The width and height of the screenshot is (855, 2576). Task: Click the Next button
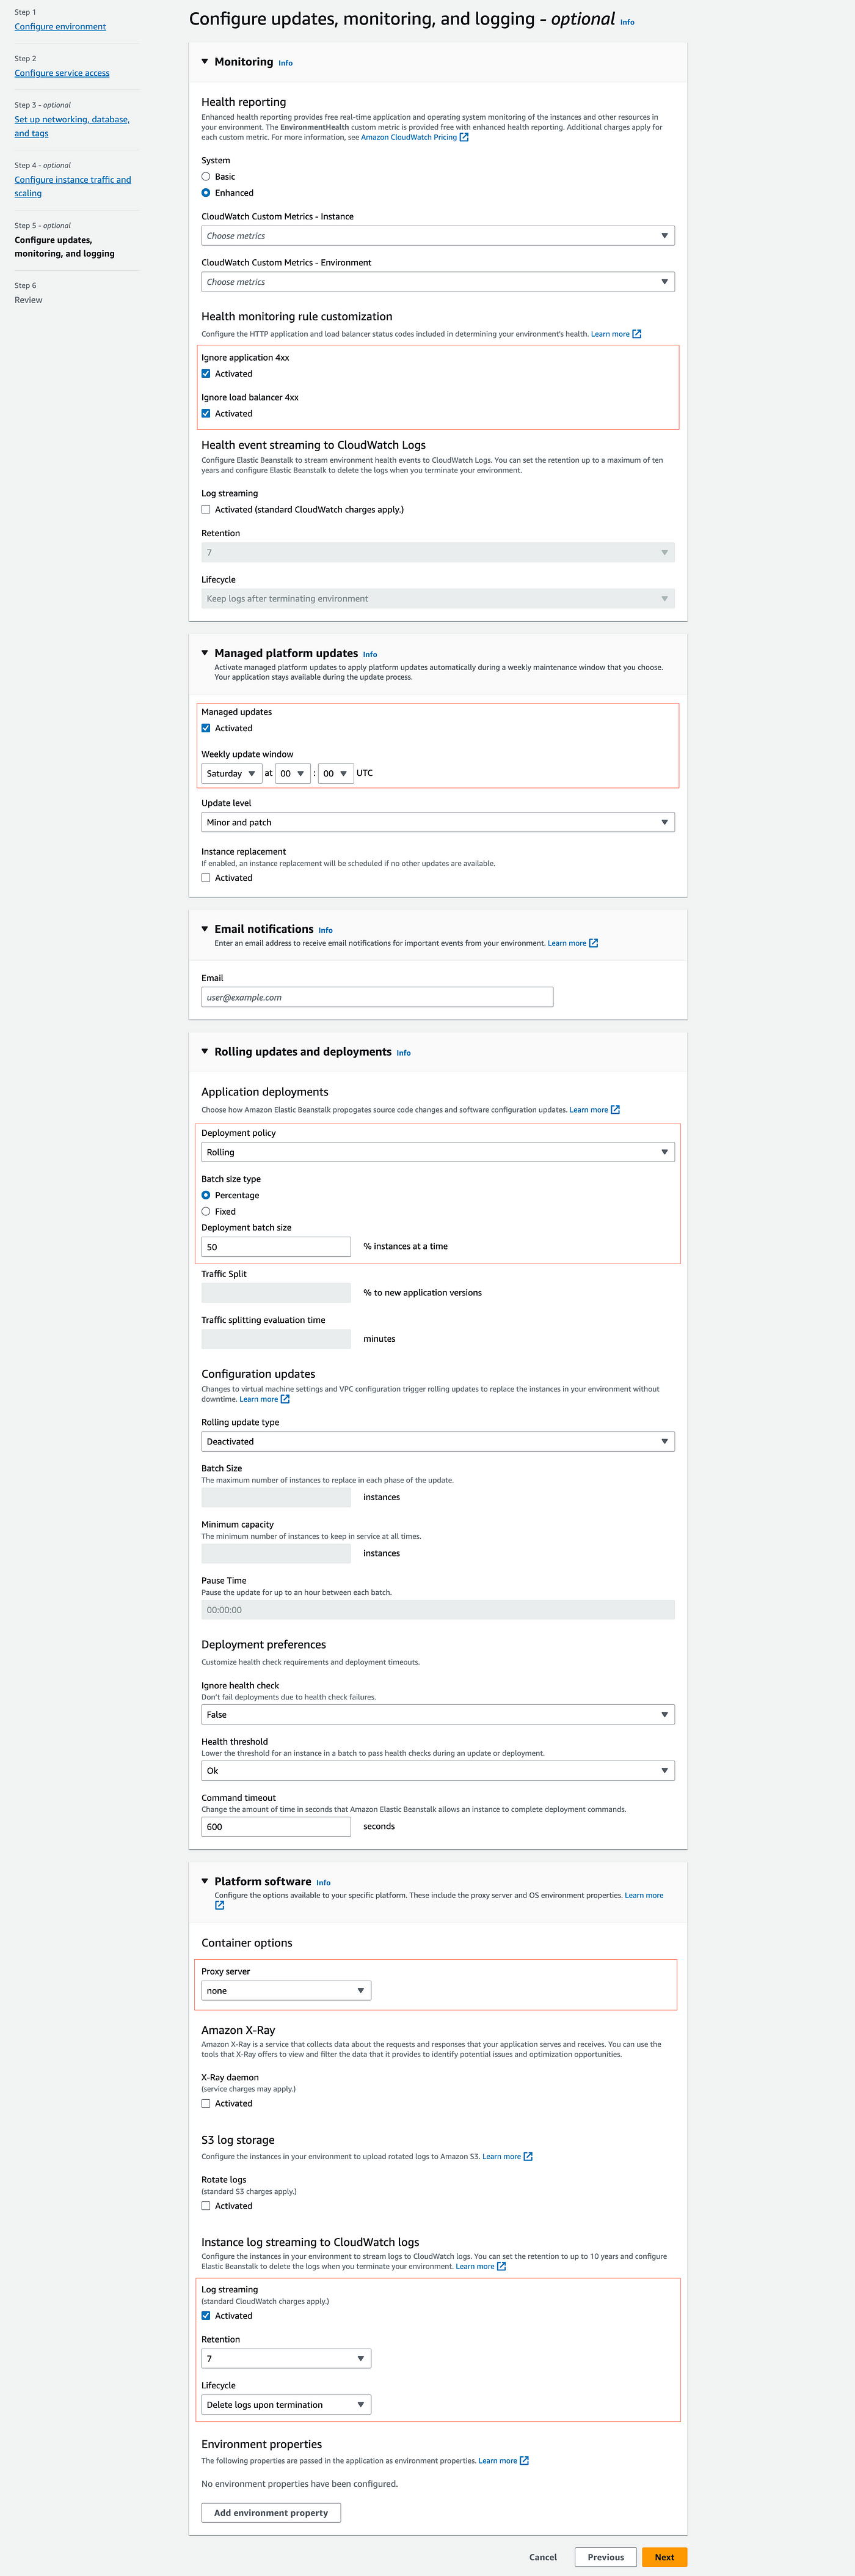[664, 2557]
